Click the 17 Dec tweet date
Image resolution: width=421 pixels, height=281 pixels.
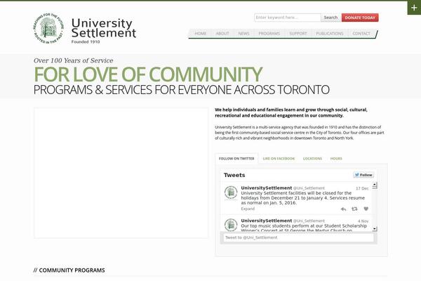tap(362, 188)
